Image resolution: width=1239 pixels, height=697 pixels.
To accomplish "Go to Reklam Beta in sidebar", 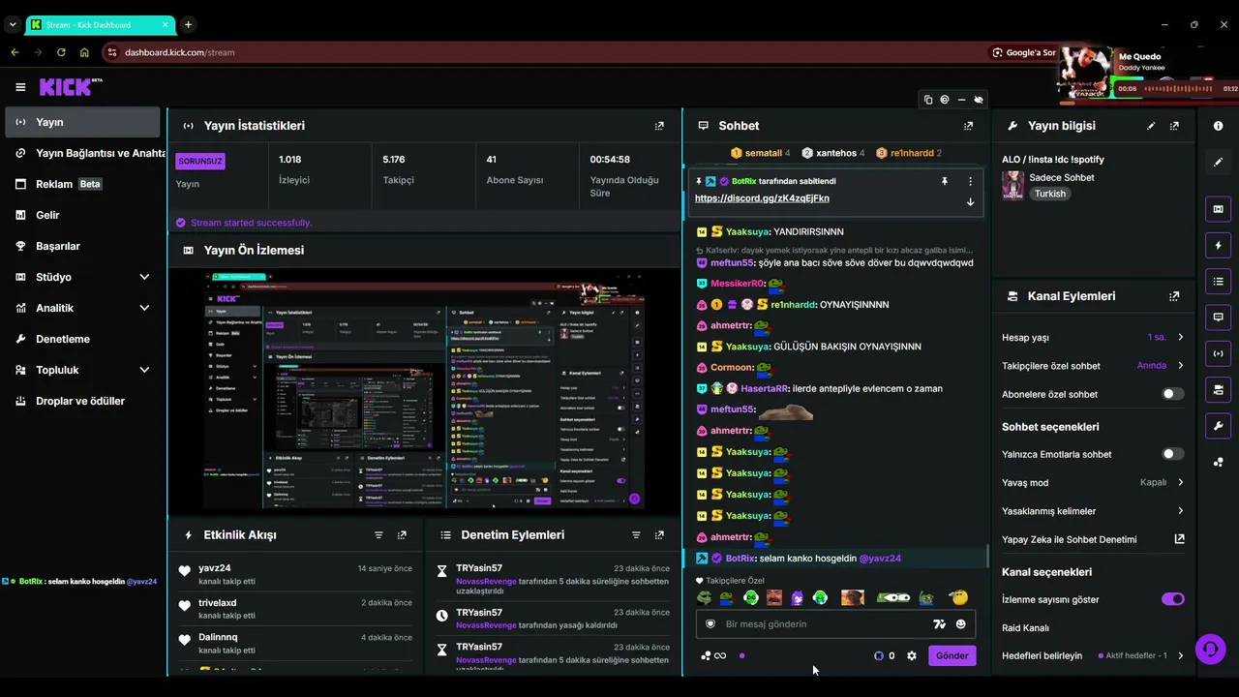I will pyautogui.click(x=82, y=184).
